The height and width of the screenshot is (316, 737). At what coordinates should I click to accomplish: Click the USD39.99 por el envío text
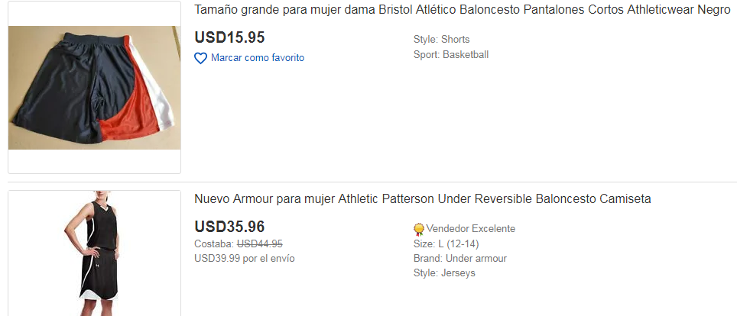(x=244, y=258)
